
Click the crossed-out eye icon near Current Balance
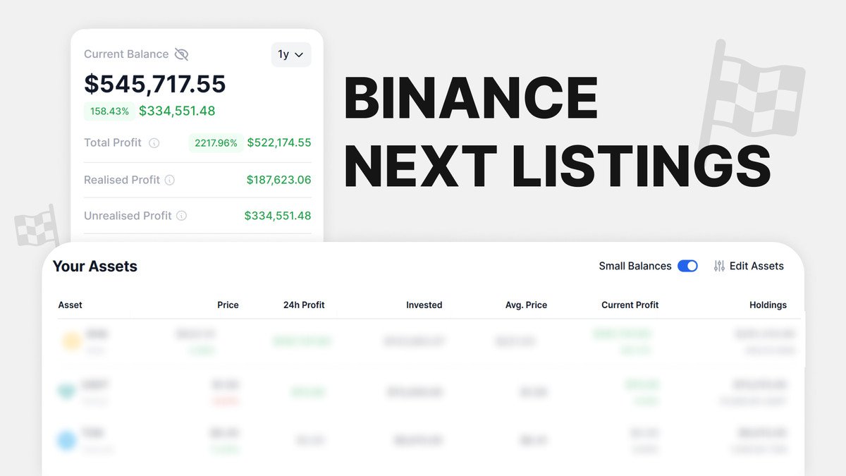(182, 54)
